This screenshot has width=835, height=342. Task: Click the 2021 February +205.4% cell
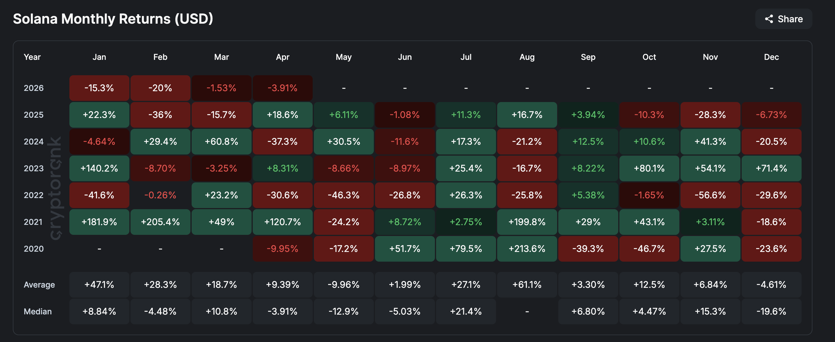[x=160, y=222]
